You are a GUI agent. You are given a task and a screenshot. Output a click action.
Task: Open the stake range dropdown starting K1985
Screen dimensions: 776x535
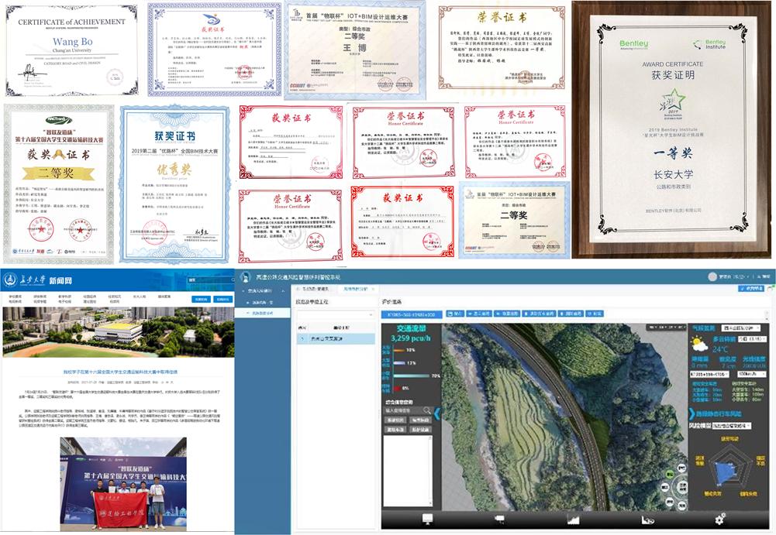(709, 374)
